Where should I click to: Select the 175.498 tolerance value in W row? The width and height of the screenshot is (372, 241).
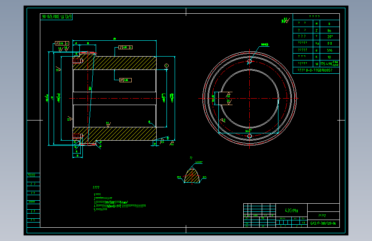pos(330,64)
